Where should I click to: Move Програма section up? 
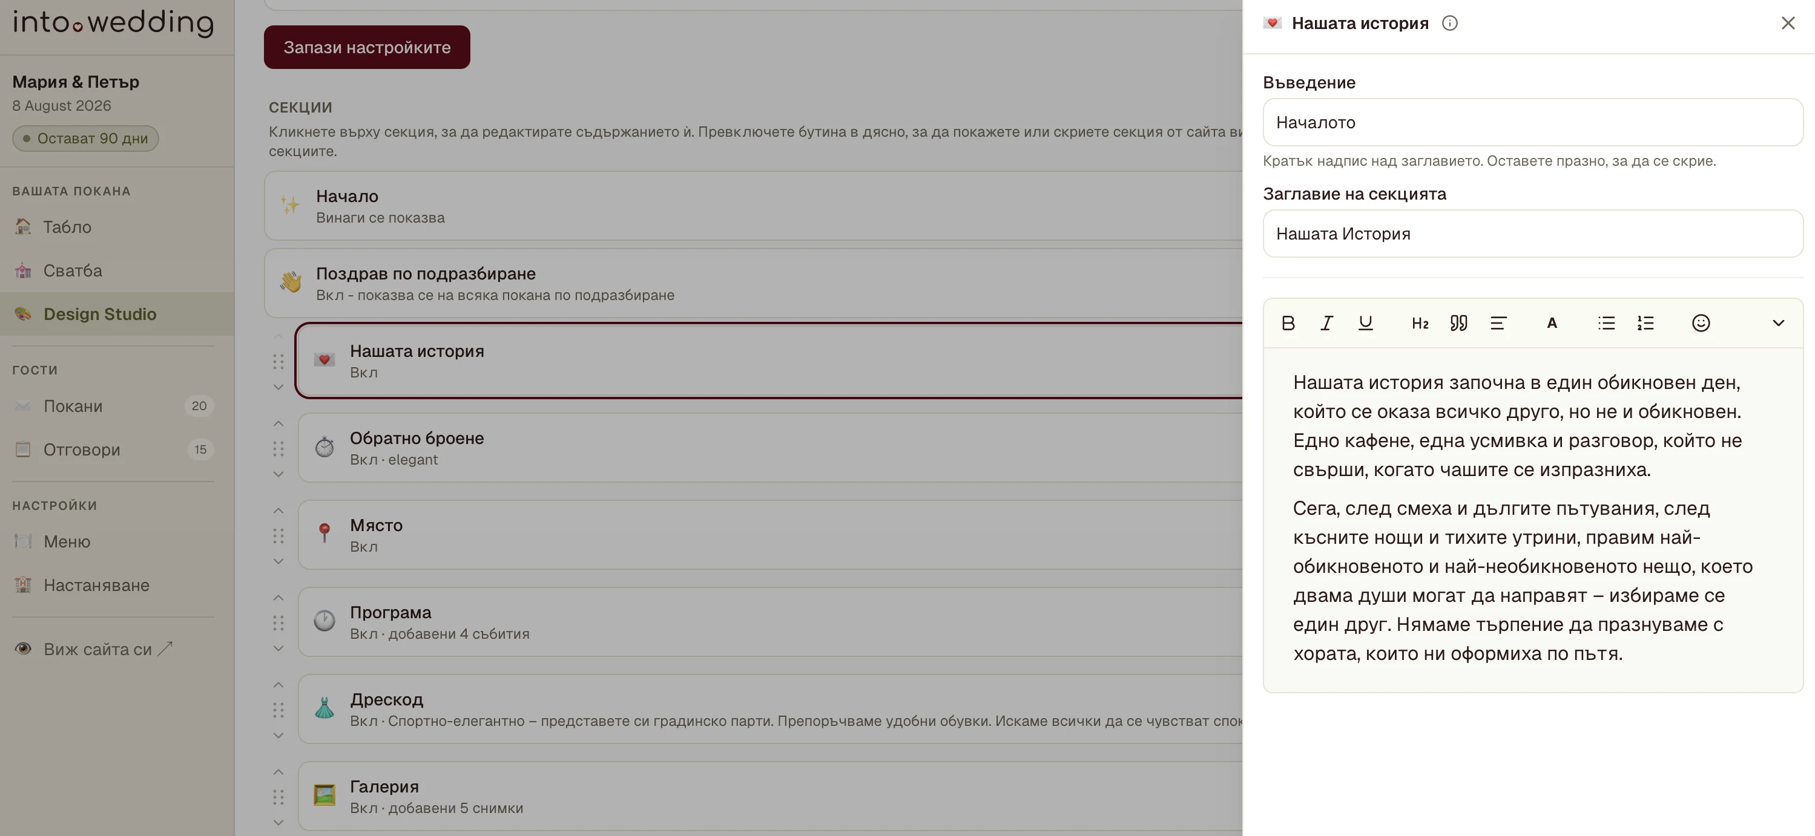[278, 598]
